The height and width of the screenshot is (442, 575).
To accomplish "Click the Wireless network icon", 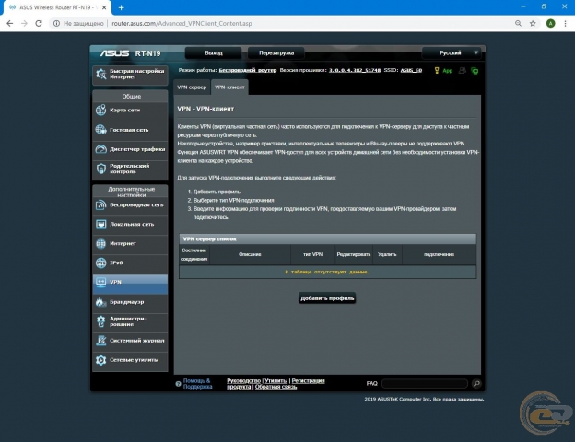I will [x=100, y=204].
